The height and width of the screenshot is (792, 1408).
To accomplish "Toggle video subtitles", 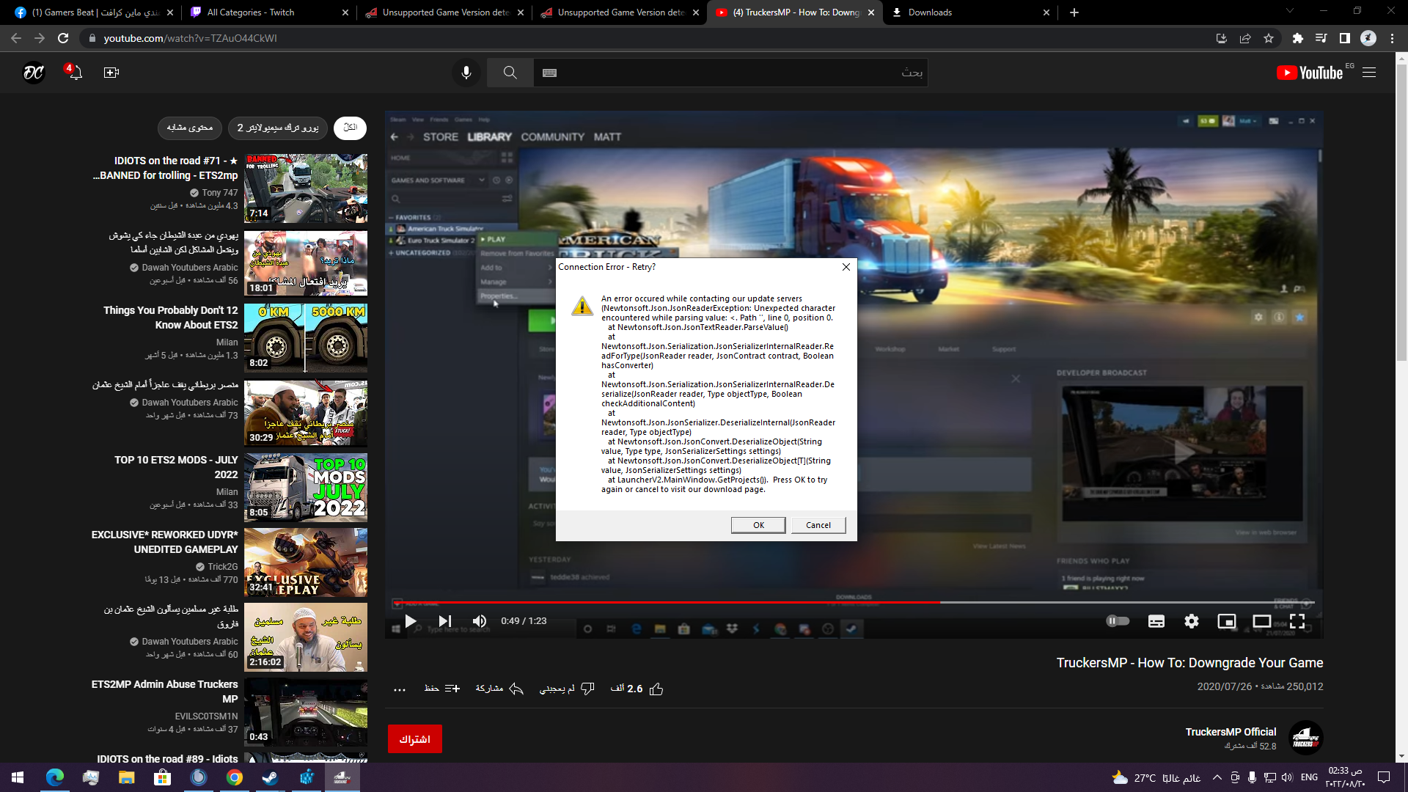I will pyautogui.click(x=1156, y=621).
